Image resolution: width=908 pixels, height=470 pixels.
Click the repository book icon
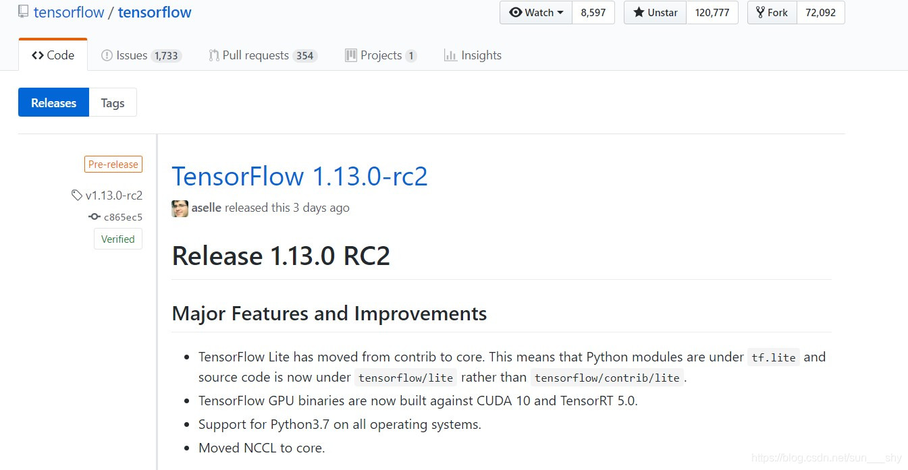24,11
